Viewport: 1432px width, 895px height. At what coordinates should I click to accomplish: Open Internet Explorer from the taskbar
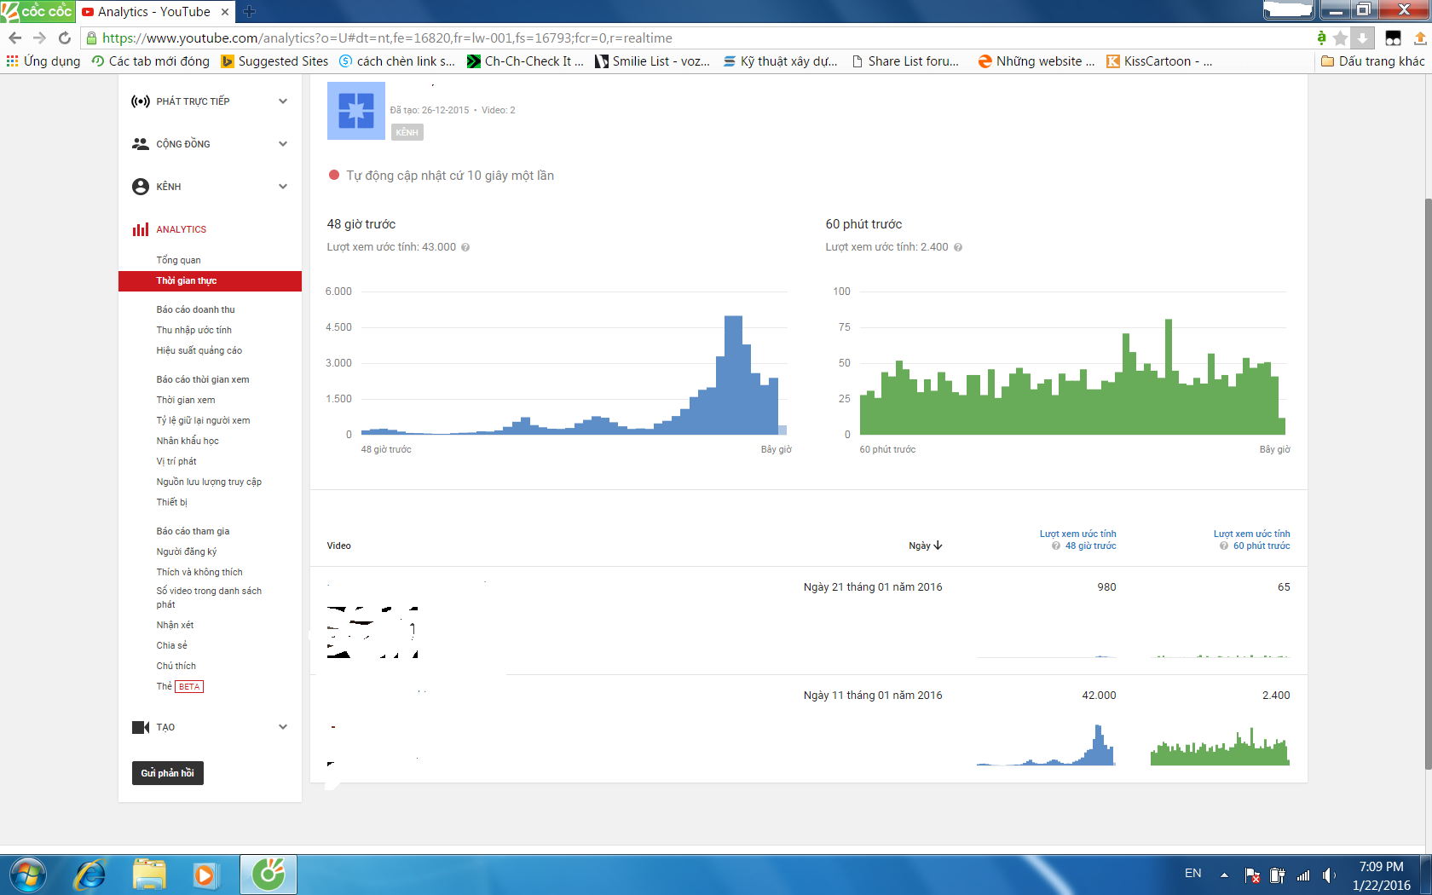[89, 875]
